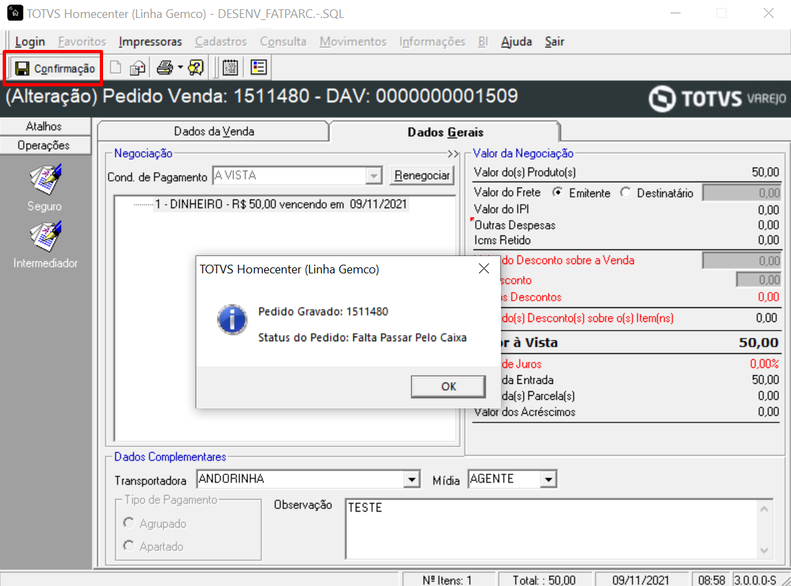Open the Ajuda menu
The image size is (791, 586).
point(516,41)
